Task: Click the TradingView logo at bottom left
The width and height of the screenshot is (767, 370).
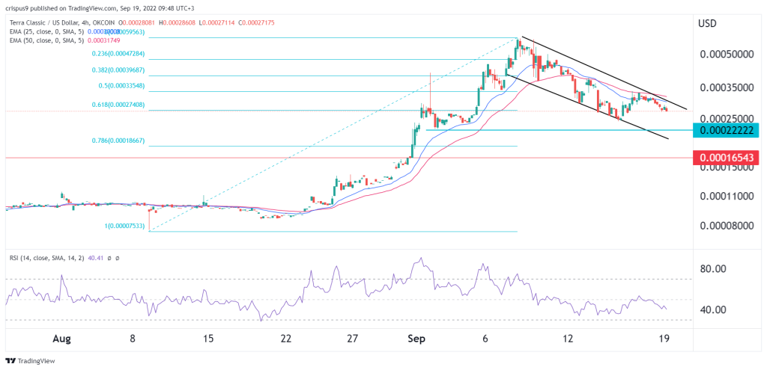Action: click(x=30, y=361)
